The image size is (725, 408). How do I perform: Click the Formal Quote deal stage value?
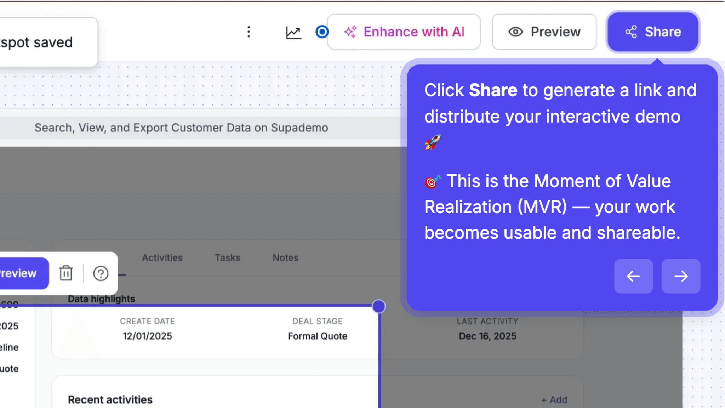(317, 336)
